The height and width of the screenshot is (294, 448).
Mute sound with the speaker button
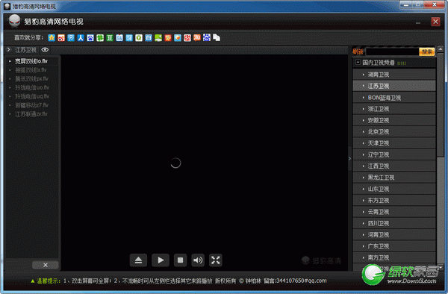(198, 260)
